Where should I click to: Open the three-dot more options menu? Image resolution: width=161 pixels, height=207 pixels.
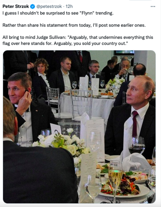[x=153, y=6]
